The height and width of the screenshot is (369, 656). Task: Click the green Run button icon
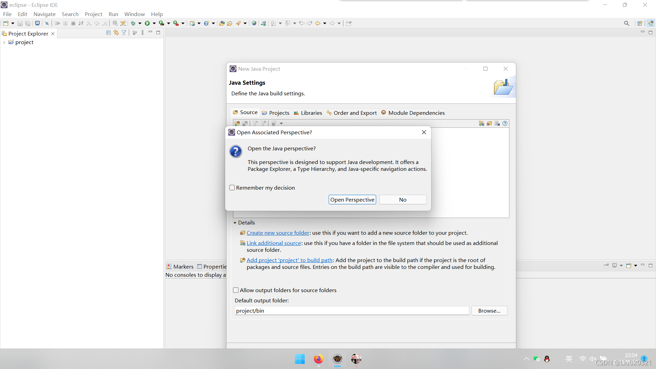click(x=147, y=23)
